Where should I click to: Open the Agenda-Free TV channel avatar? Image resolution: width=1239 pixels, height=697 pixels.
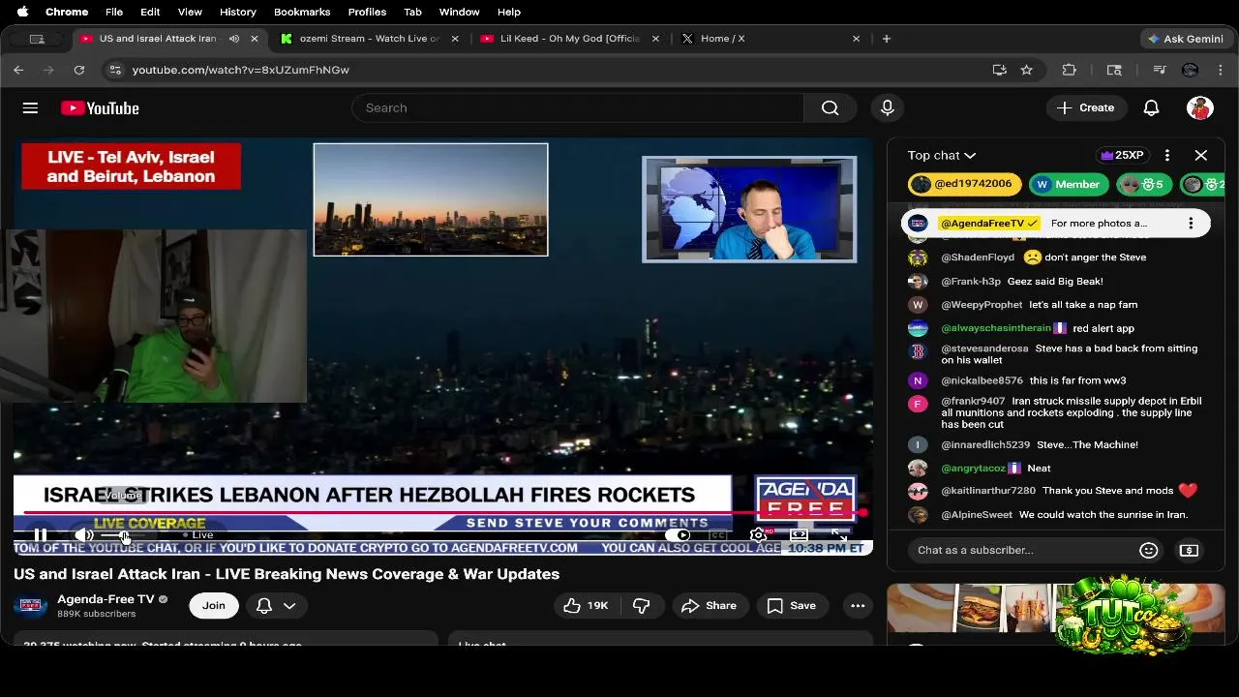click(30, 605)
